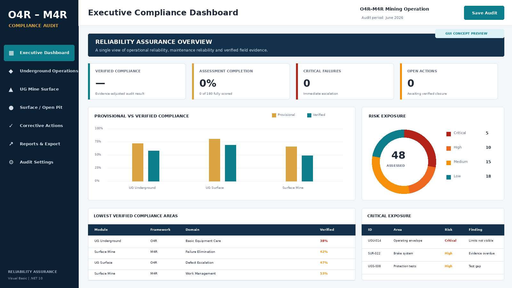Sort critical exposure by Area header
The image size is (512, 288).
[397, 230]
